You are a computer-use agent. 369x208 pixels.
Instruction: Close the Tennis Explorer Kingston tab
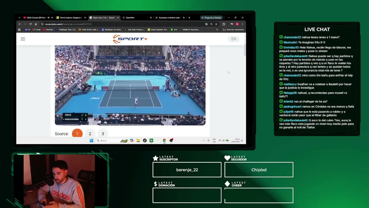85,18
